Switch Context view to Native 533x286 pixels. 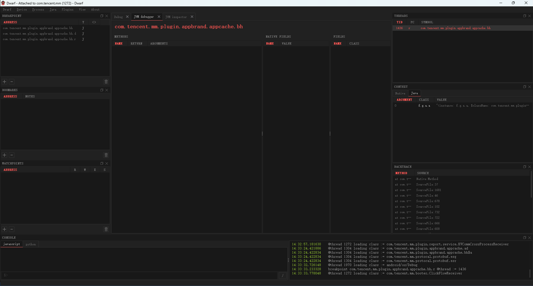[x=400, y=93]
